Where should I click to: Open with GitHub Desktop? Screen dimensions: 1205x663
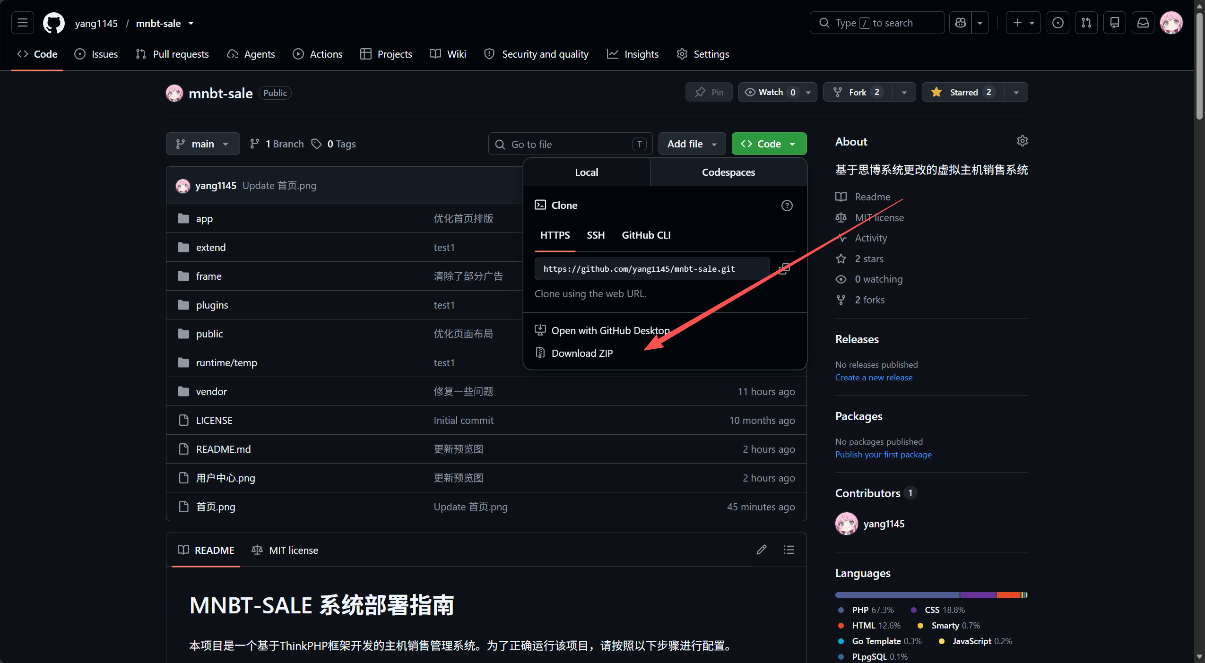pos(611,330)
